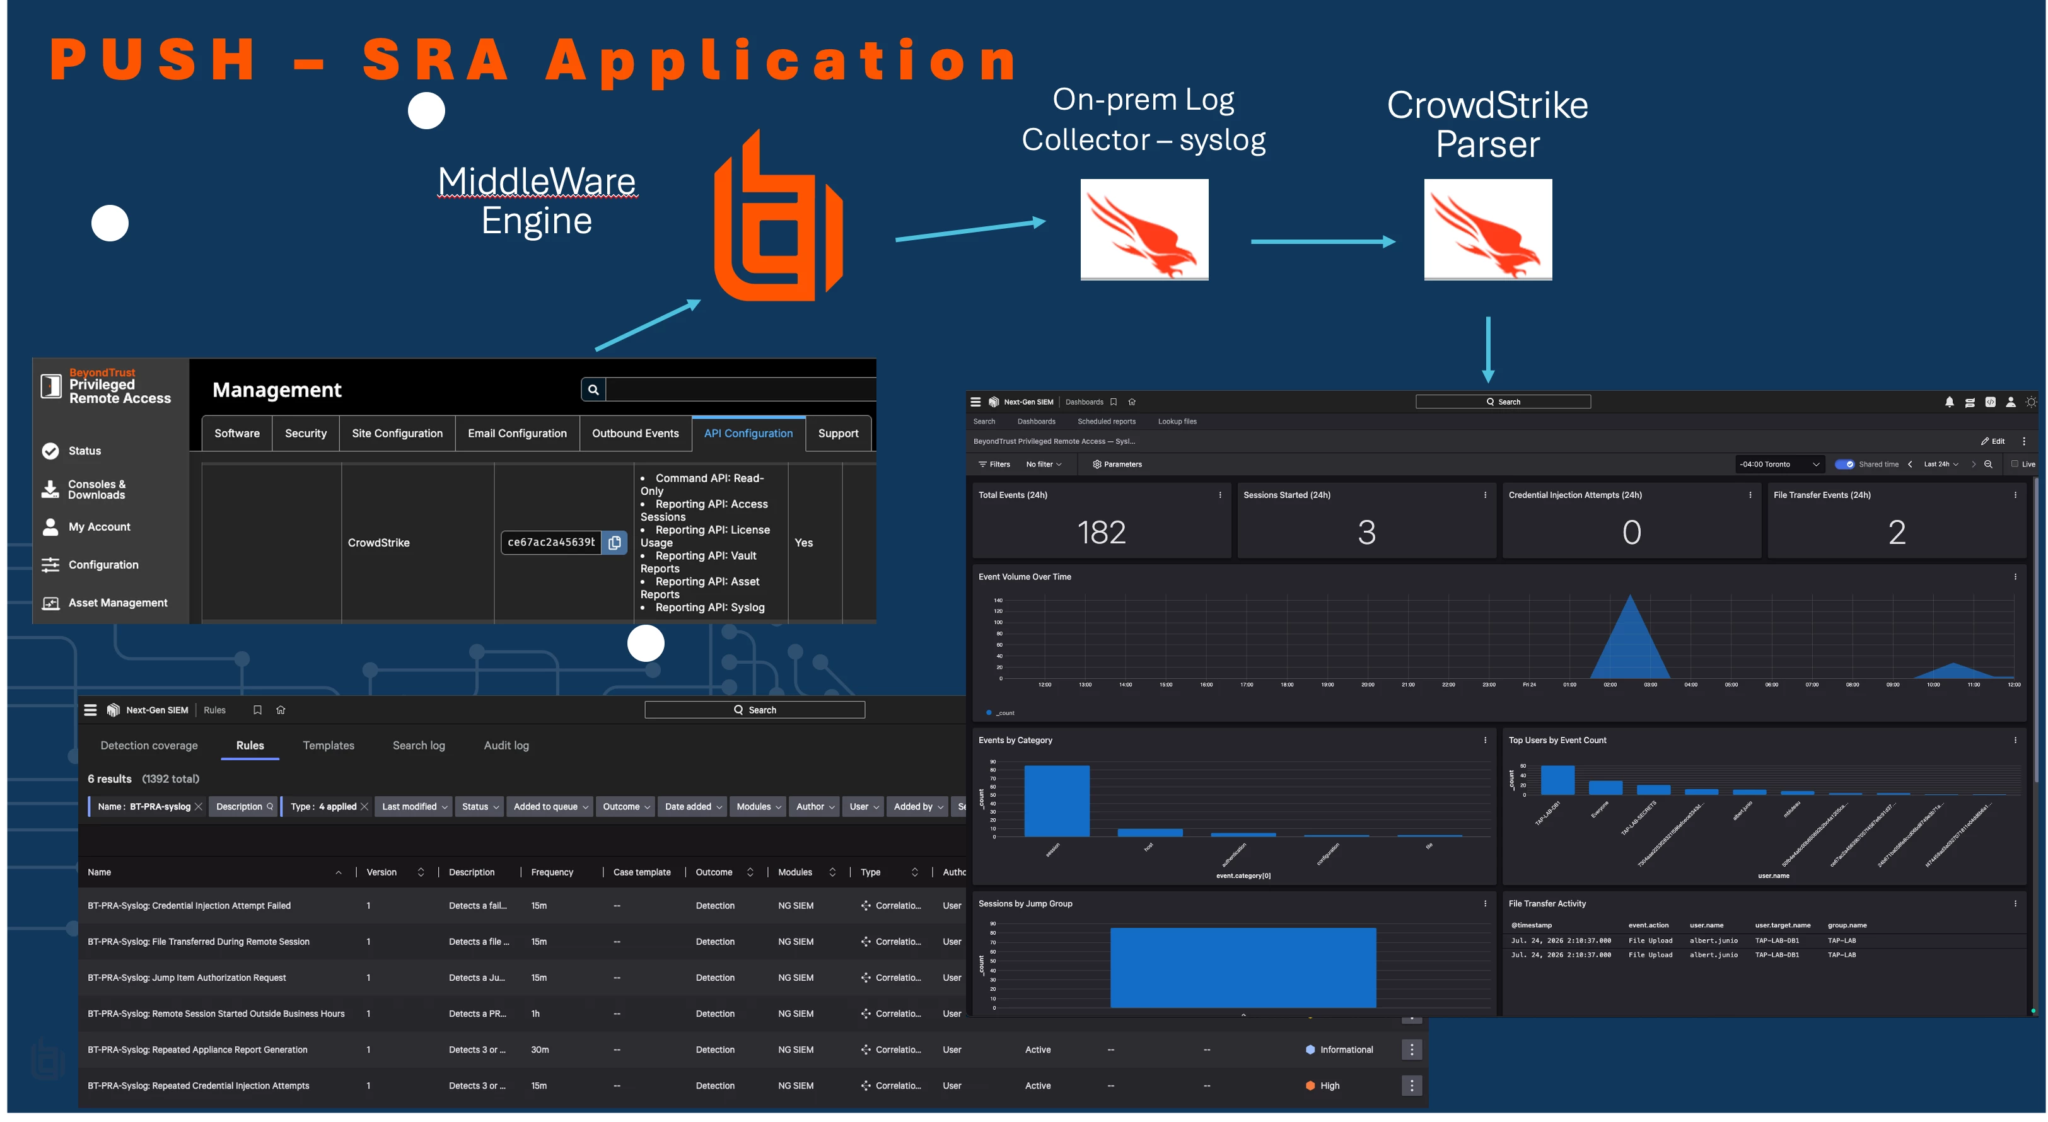
Task: Remove the Type: 4 applied filter
Action: (x=364, y=807)
